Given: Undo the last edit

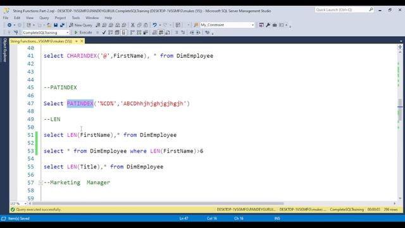Looking at the screenshot, I should 154,25.
